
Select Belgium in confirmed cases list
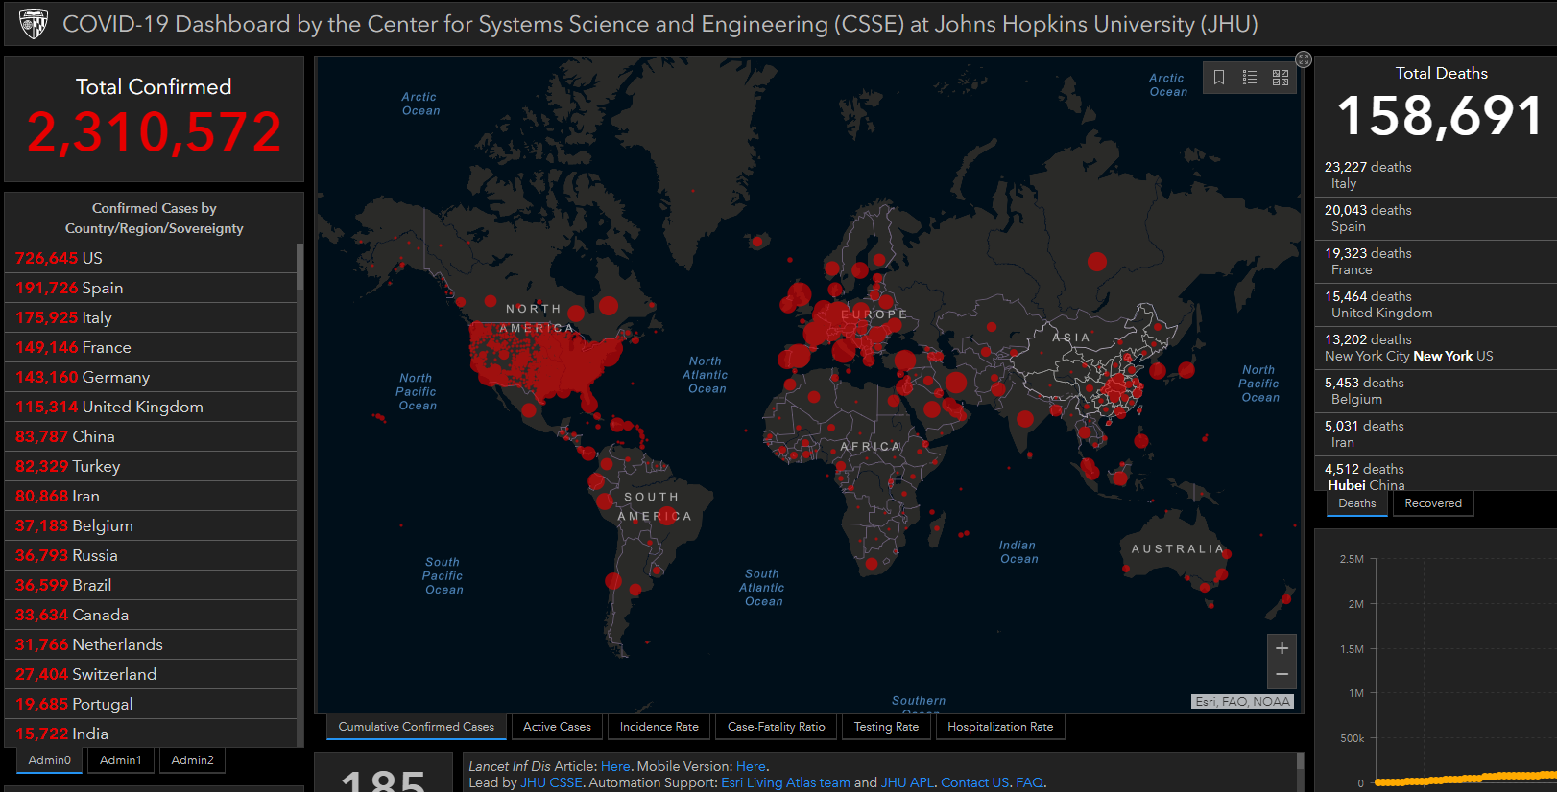click(152, 525)
